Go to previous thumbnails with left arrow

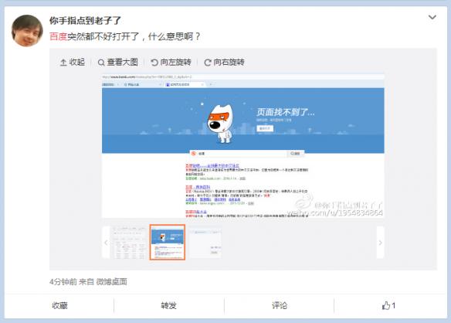pyautogui.click(x=106, y=243)
